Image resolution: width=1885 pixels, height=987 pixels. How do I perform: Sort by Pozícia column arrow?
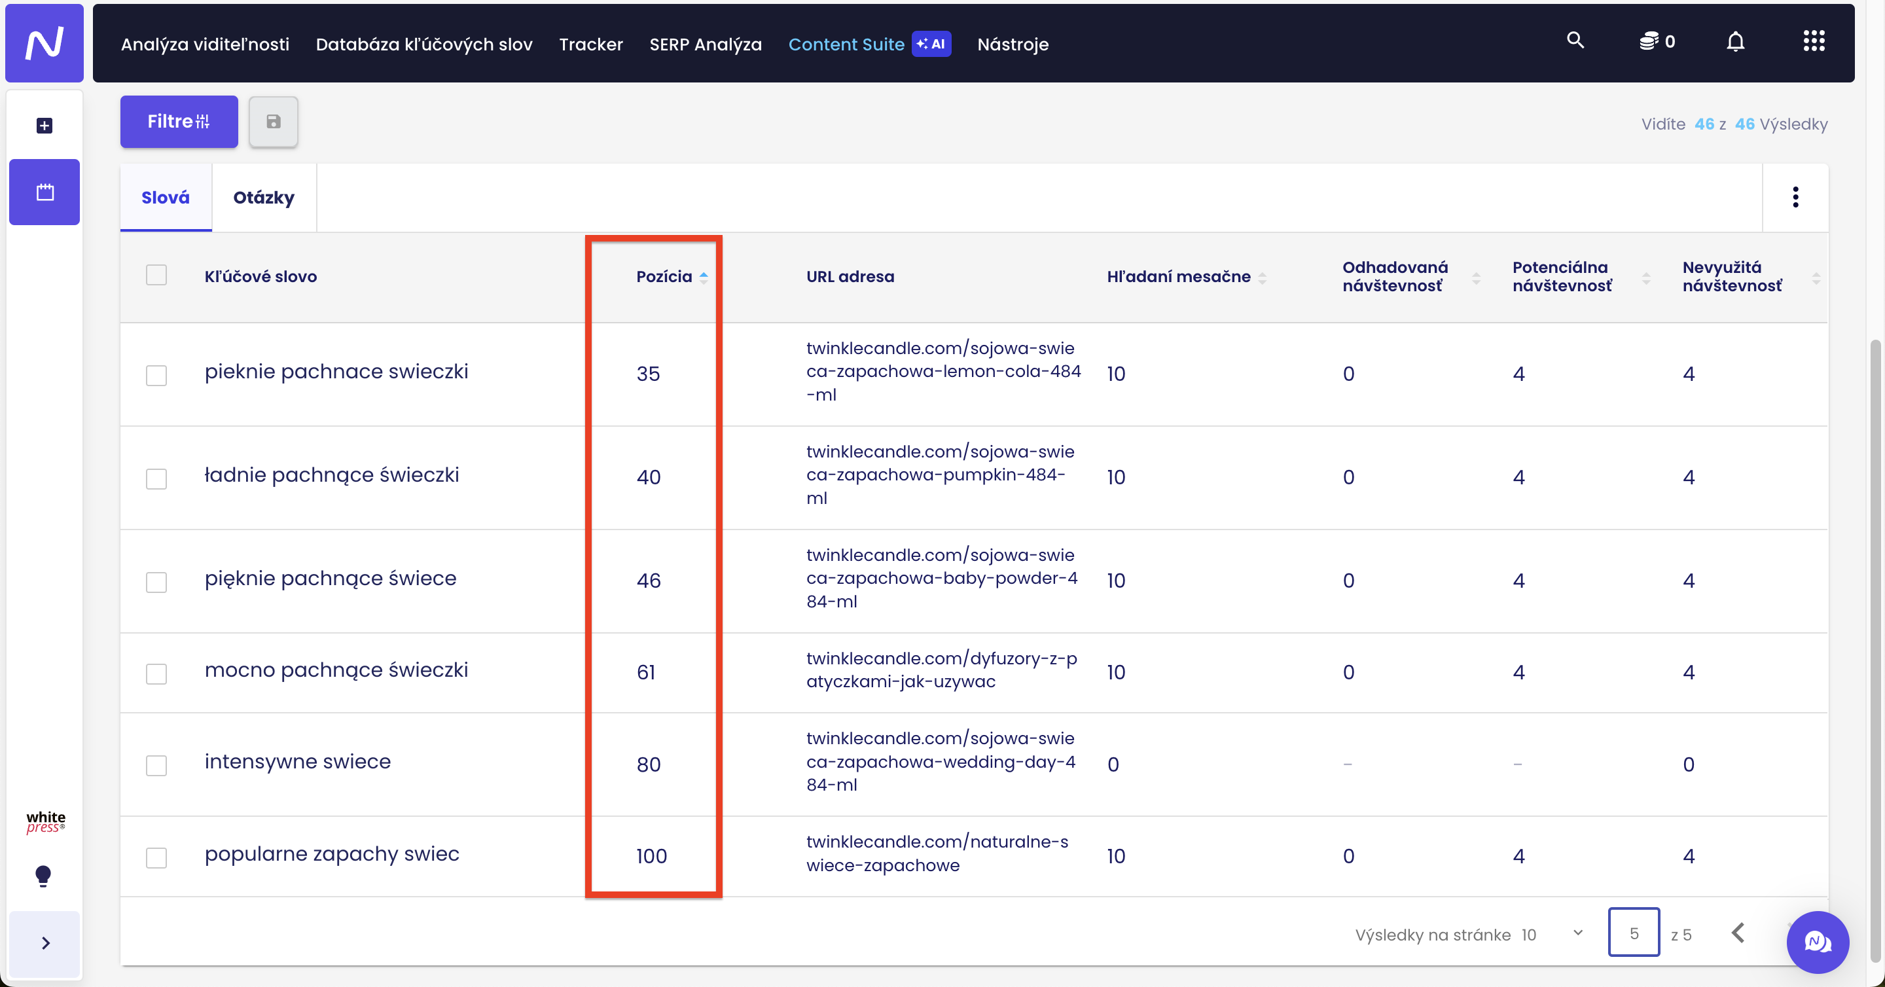[x=703, y=277]
